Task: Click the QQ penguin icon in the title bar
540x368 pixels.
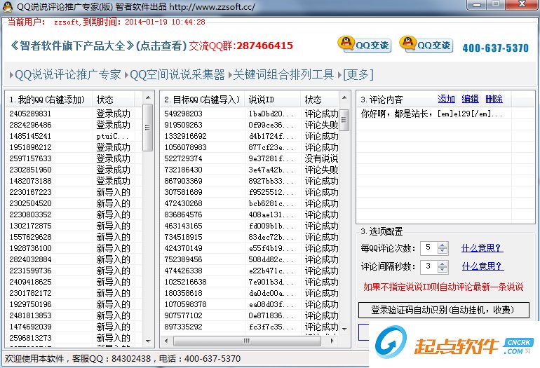Action: [8, 6]
